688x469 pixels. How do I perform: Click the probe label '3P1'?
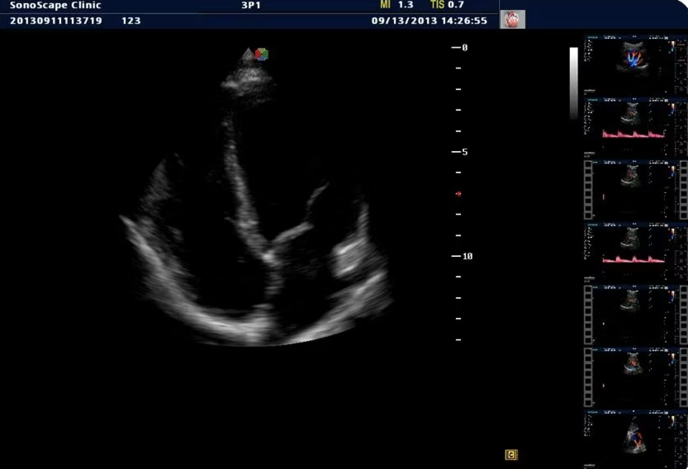click(x=251, y=5)
